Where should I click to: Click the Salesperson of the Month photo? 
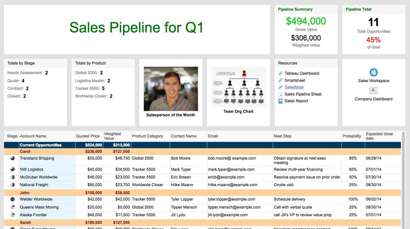pyautogui.click(x=171, y=89)
